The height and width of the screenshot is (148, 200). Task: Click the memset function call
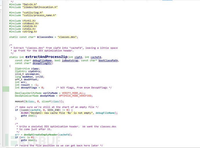coord(19,101)
